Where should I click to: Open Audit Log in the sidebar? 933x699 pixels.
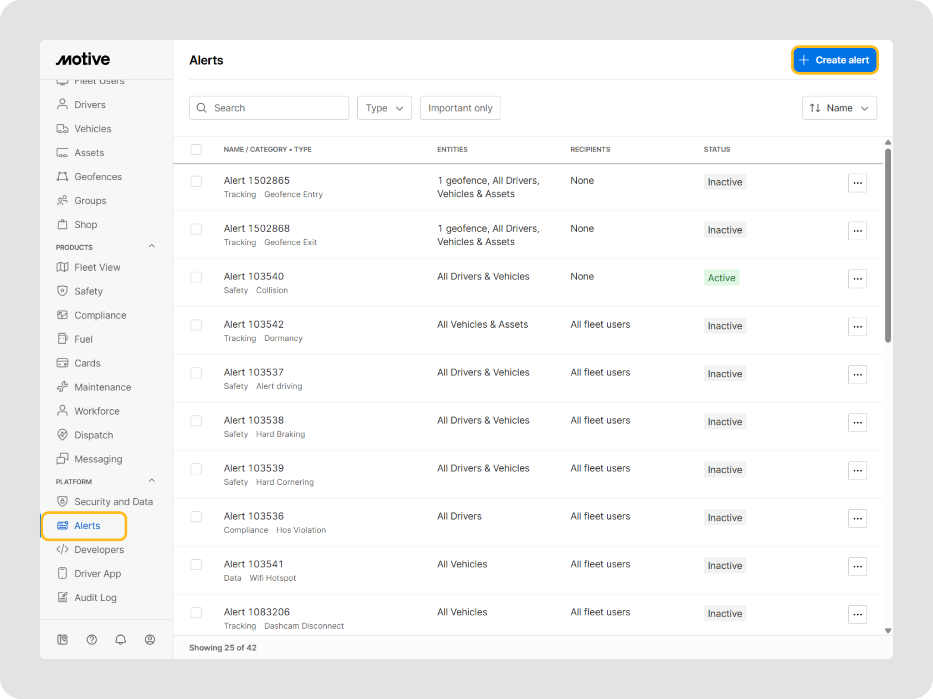tap(95, 598)
